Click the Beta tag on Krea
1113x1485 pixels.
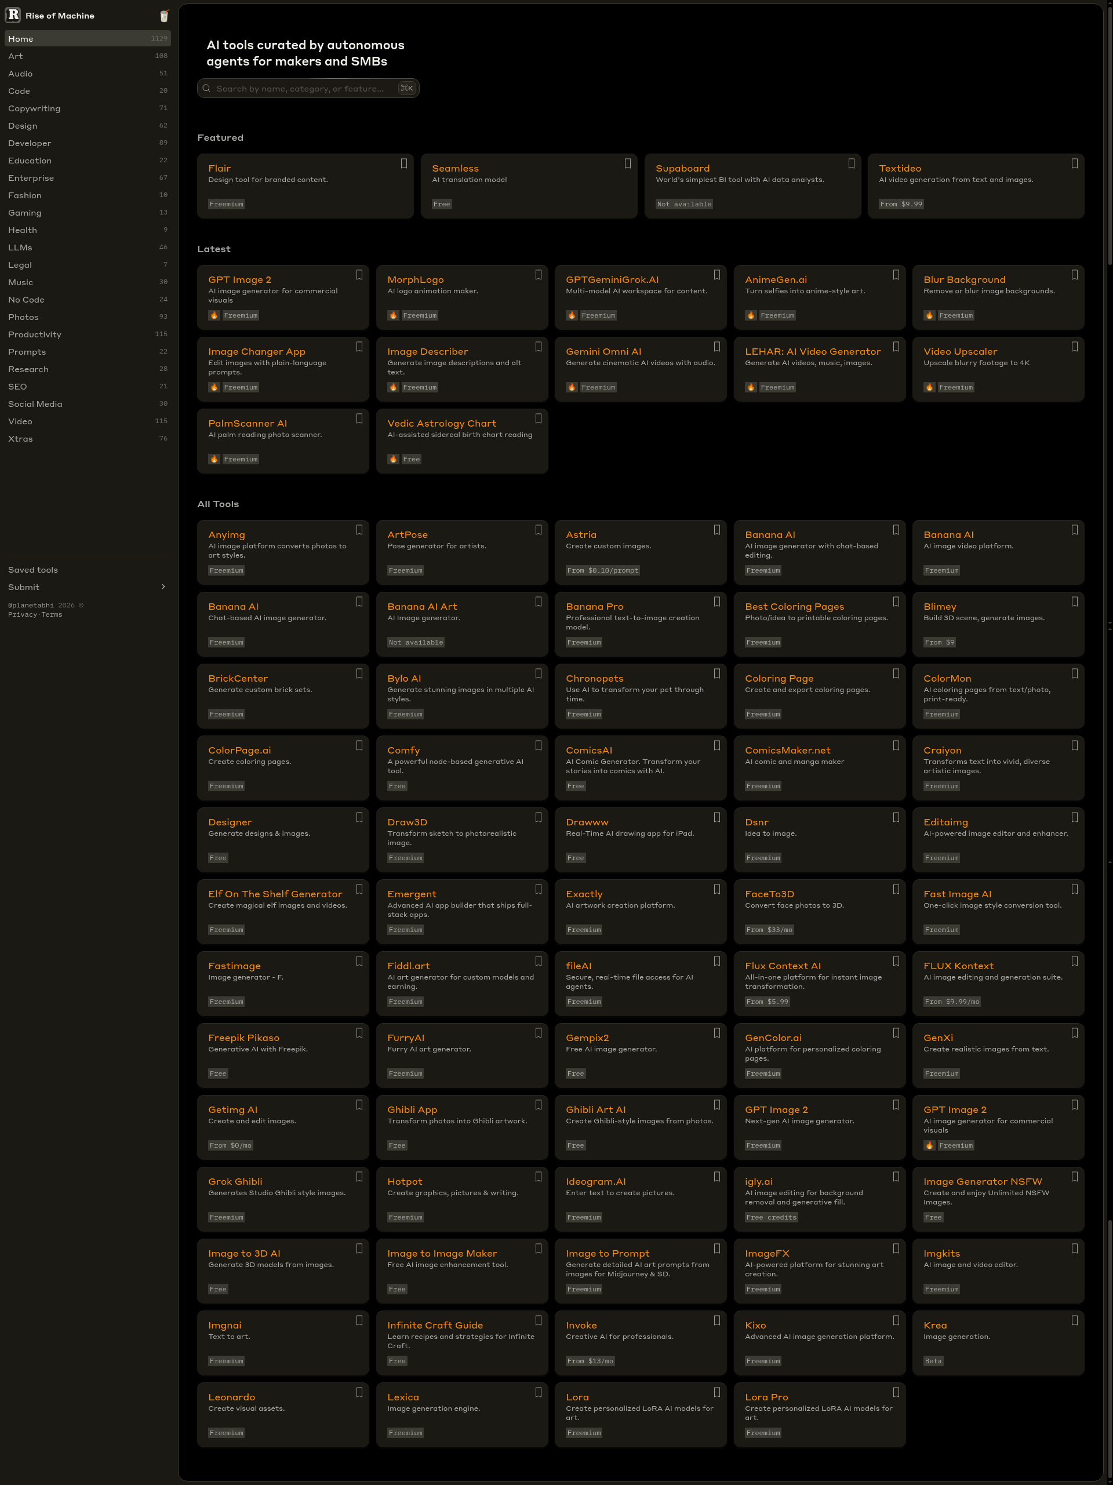tap(933, 1361)
